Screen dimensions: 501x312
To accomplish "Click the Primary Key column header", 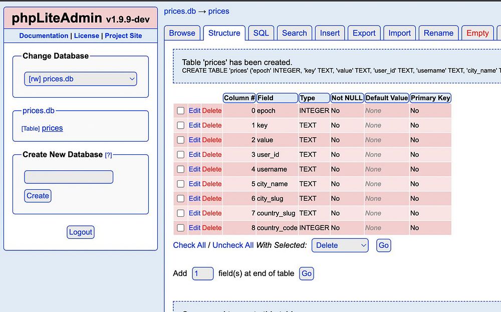I will pos(430,98).
